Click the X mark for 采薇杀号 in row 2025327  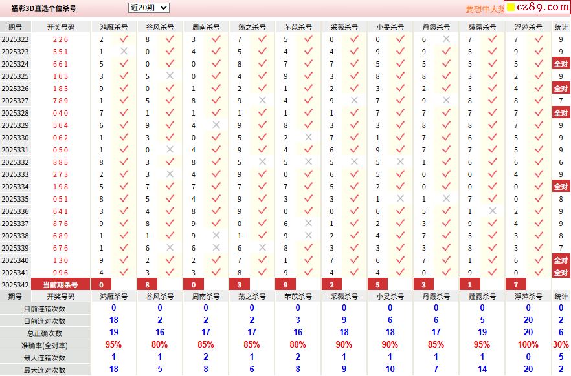(354, 100)
